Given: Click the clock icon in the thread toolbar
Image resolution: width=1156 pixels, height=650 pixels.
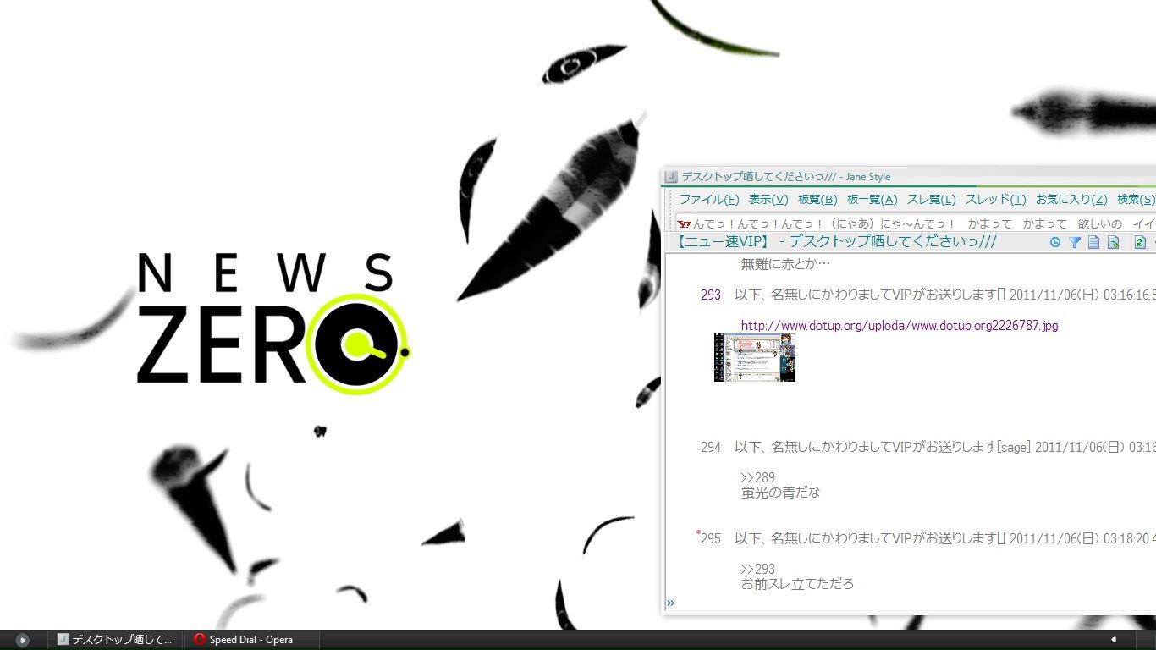Looking at the screenshot, I should 1054,242.
